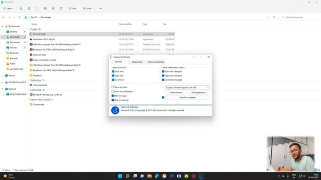Expand This PC in navigation pane
Screen dimensions: 321x180
[x=3, y=75]
